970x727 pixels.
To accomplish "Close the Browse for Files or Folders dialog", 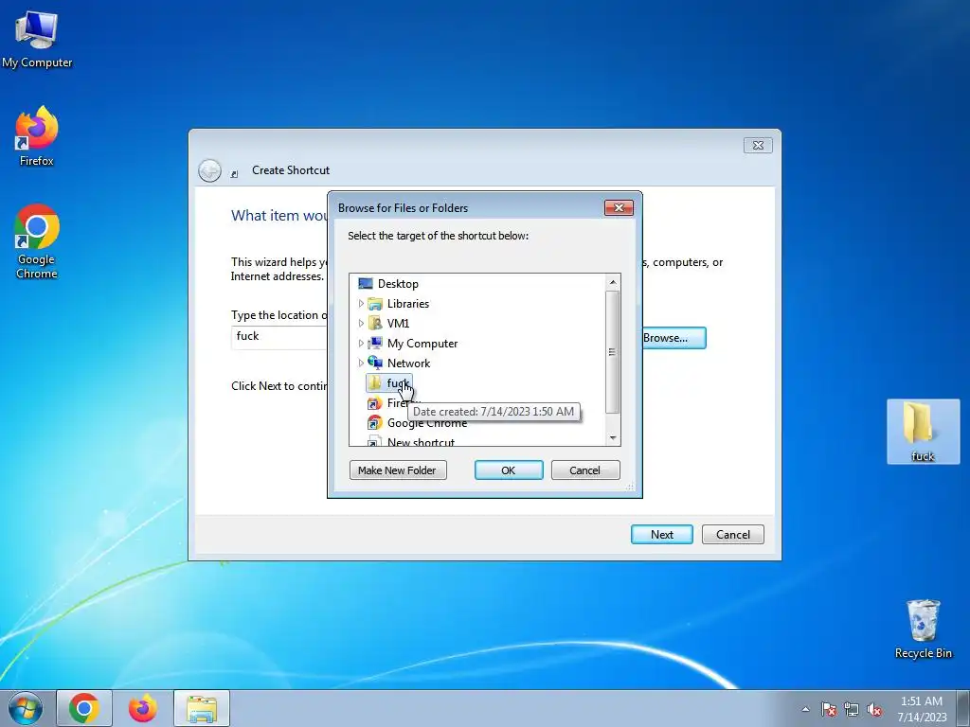I will (x=619, y=207).
